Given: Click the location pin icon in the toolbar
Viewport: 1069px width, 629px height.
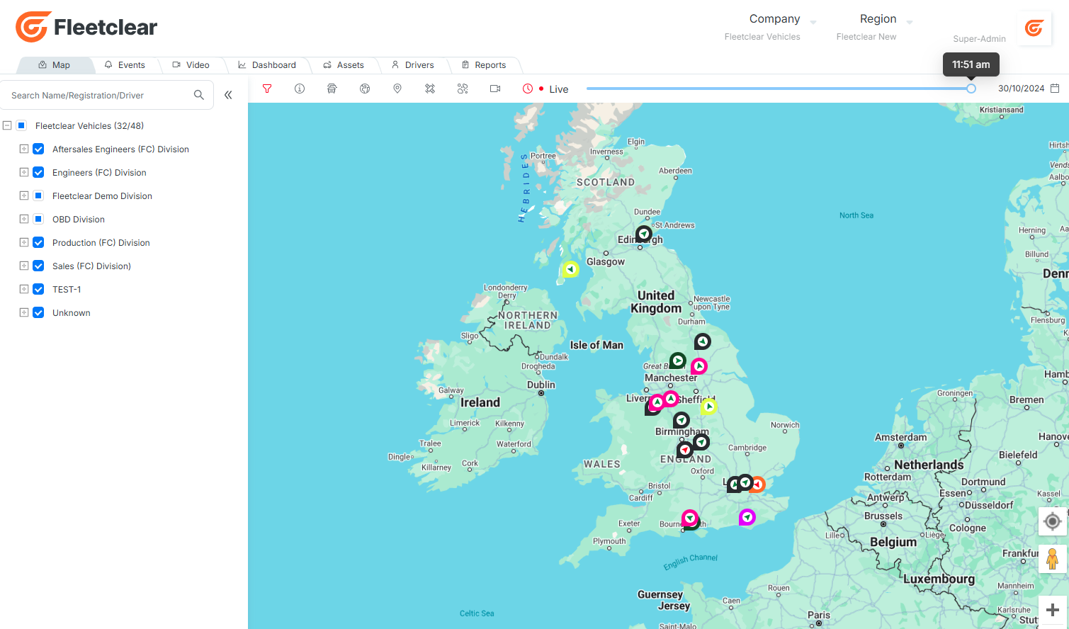Looking at the screenshot, I should pyautogui.click(x=397, y=89).
